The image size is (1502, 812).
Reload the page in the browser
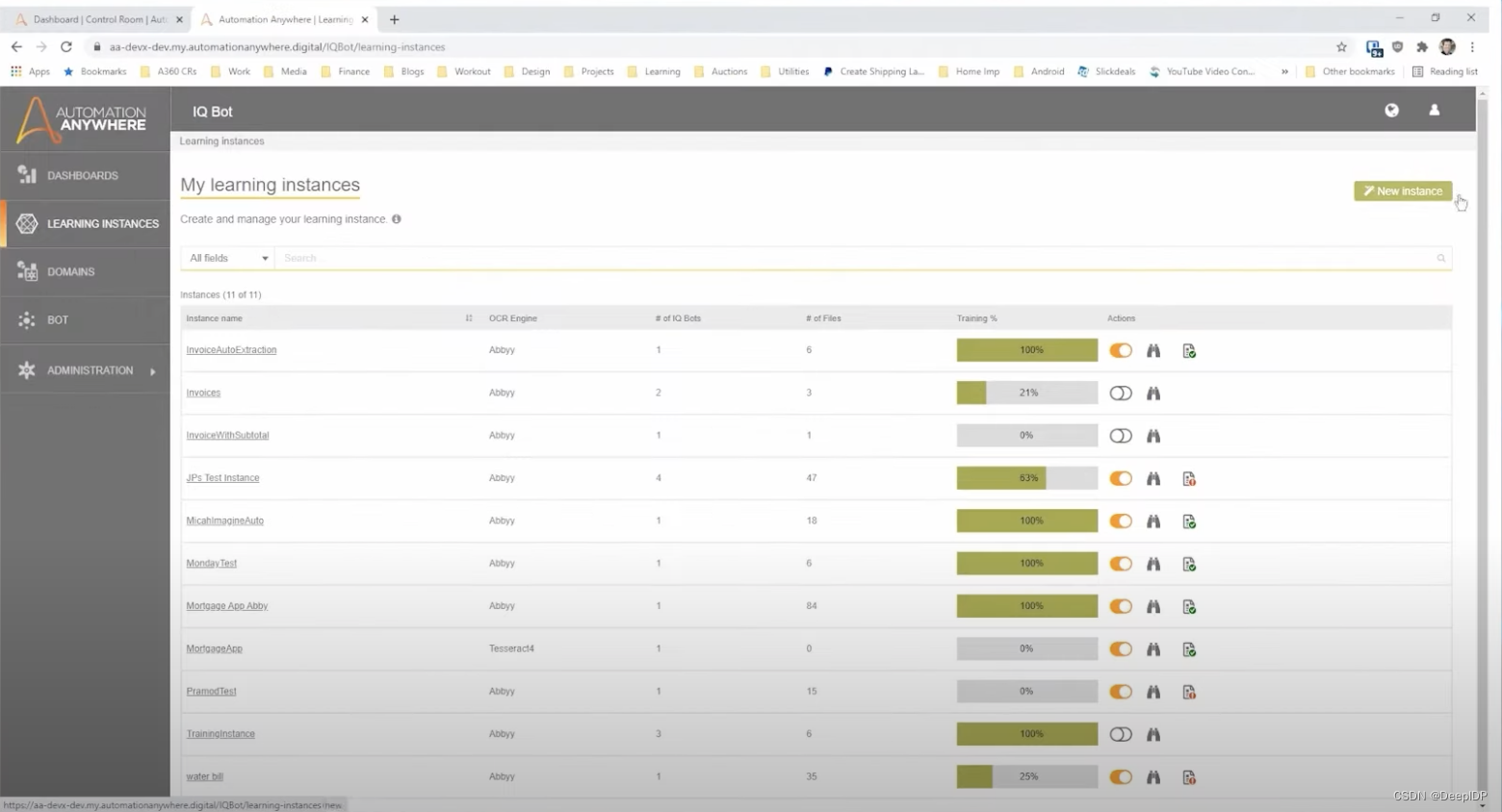tap(66, 46)
